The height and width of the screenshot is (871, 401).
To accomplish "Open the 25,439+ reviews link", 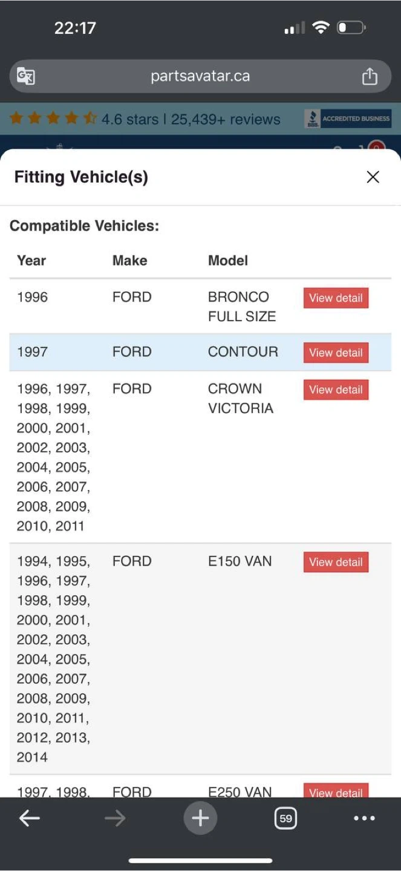I will (226, 119).
